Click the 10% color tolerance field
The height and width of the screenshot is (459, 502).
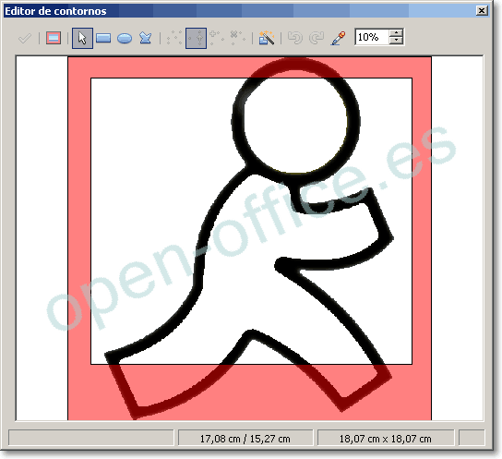(x=372, y=37)
